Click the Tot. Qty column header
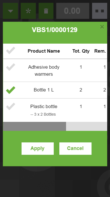 81,51
